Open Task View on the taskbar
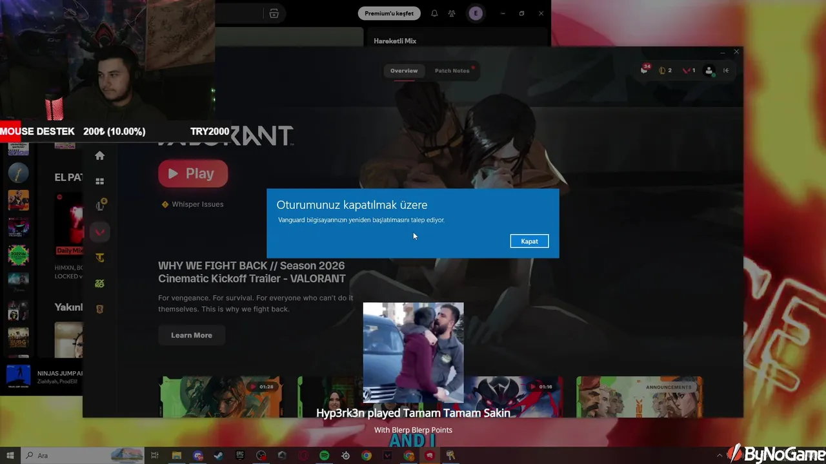The image size is (826, 464). click(155, 456)
